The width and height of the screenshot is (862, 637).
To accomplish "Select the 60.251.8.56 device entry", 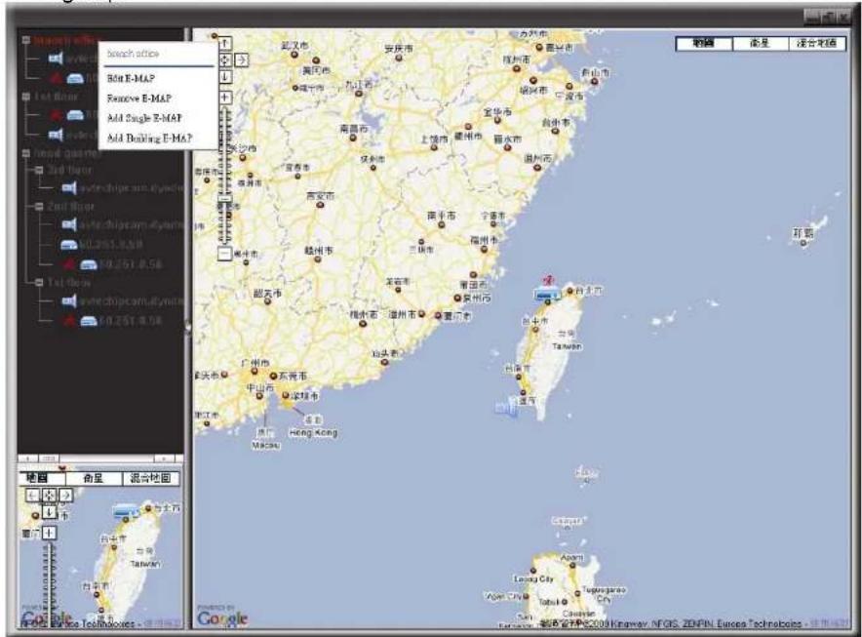I will pos(132,264).
